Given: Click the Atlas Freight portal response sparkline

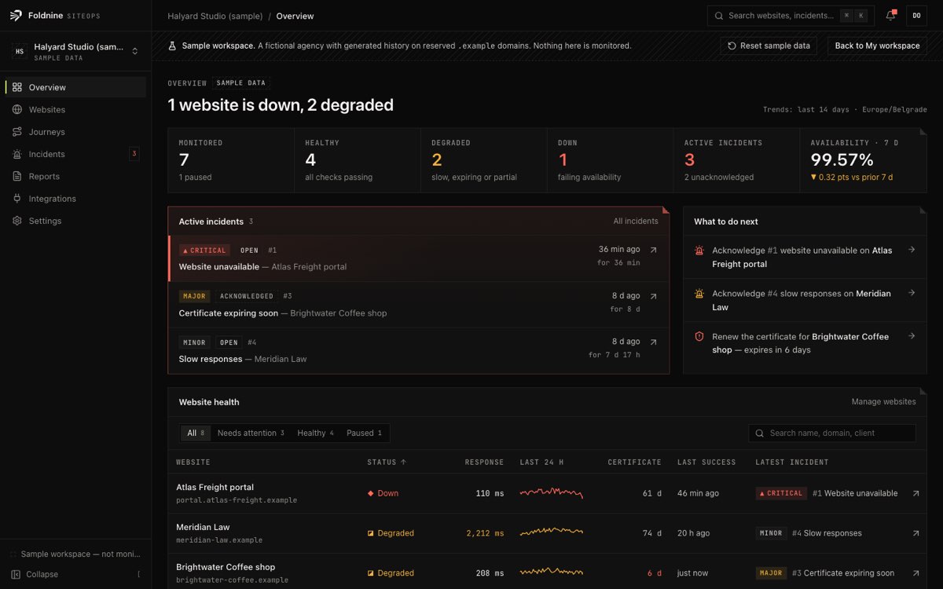Looking at the screenshot, I should (552, 493).
